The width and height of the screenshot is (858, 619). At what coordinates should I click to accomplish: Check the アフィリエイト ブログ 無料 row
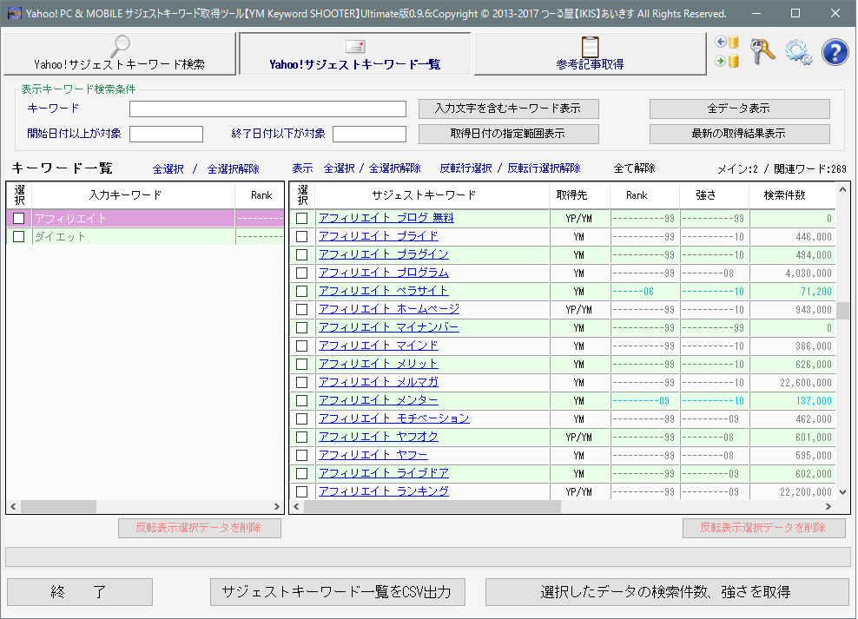(301, 218)
